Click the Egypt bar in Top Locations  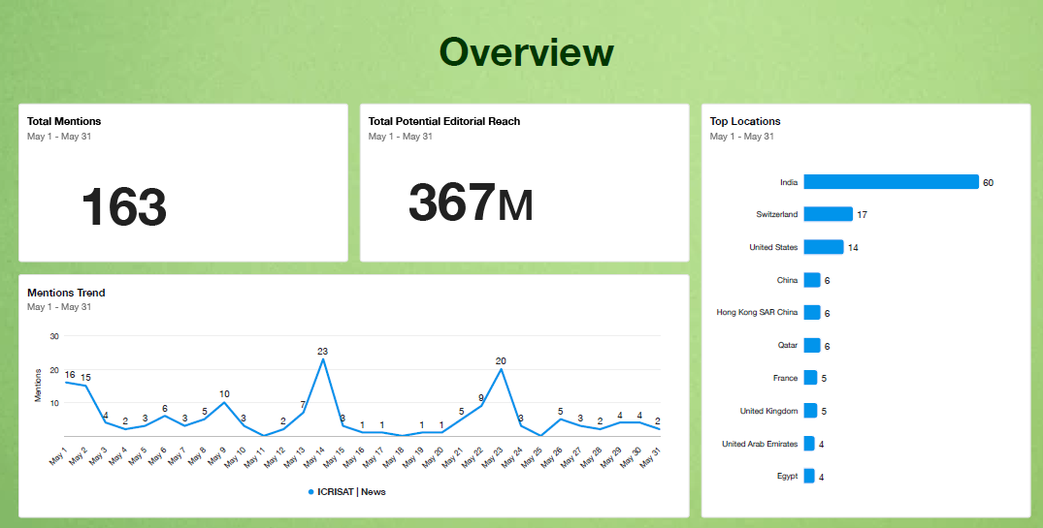[809, 477]
